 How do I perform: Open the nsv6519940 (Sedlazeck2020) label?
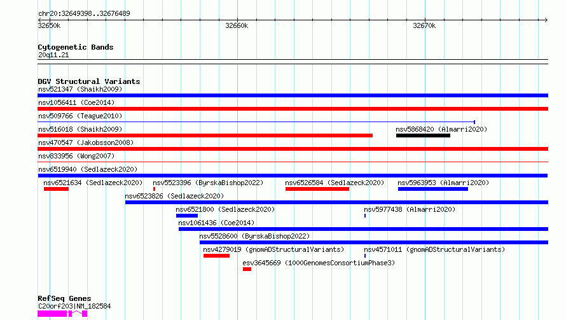click(x=88, y=169)
